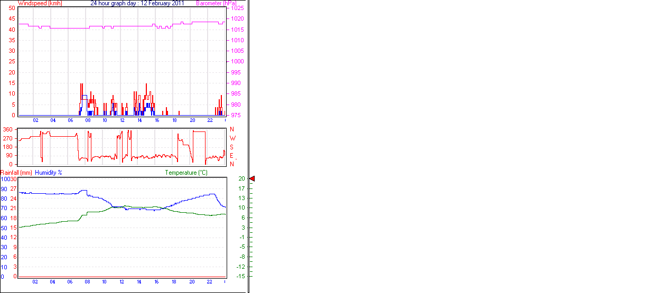Click hour 12 on the bottom time axis
This screenshot has height=293, width=672.
[x=122, y=282]
